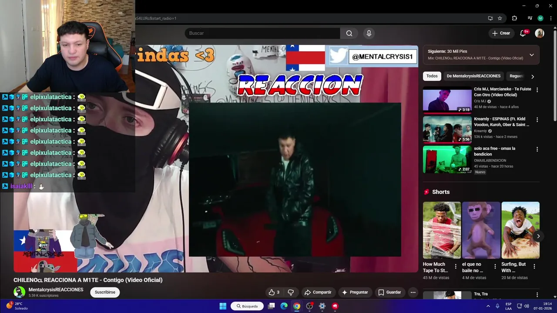557x313 pixels.
Task: Open Kreamly ESPINAS video thumbnail
Action: point(447,130)
